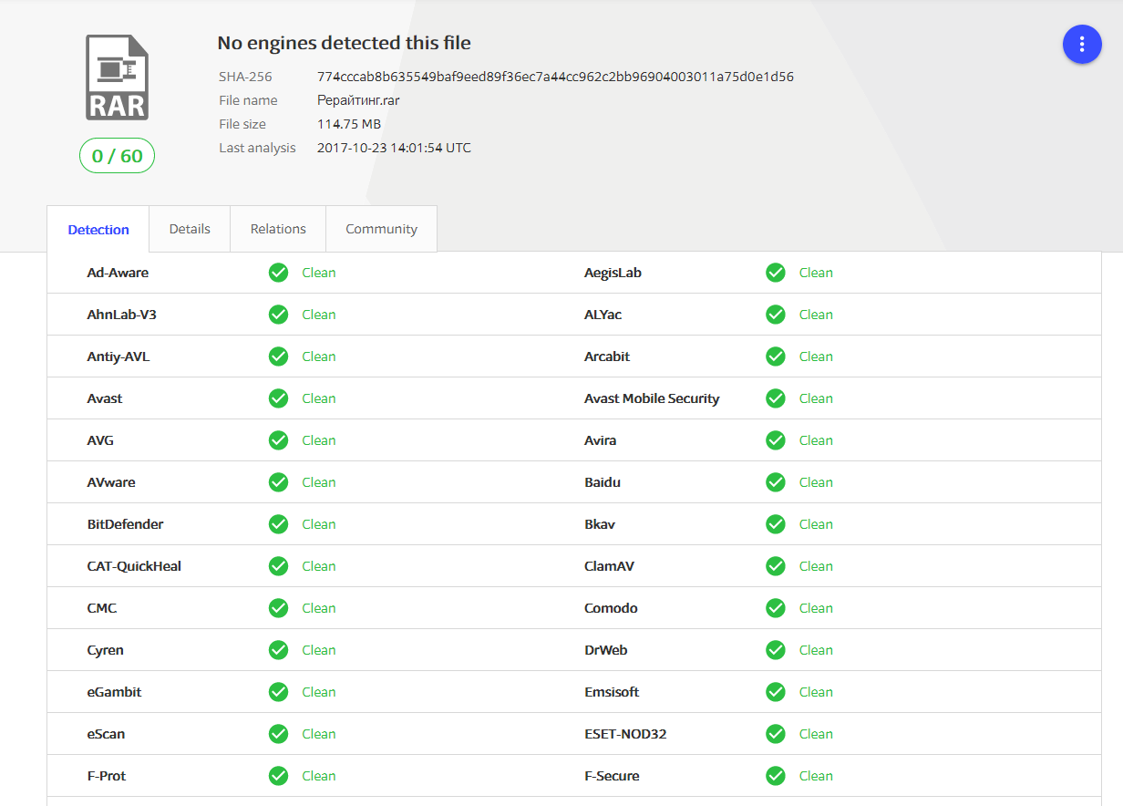Open the three-dot more options menu
The height and width of the screenshot is (806, 1123).
point(1082,44)
